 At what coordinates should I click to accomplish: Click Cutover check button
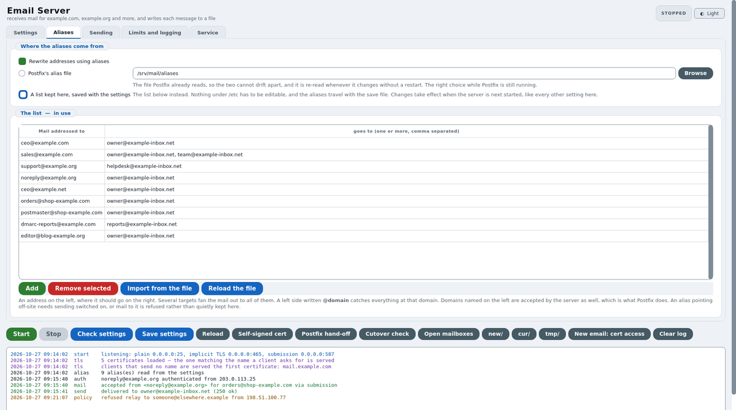click(x=387, y=334)
